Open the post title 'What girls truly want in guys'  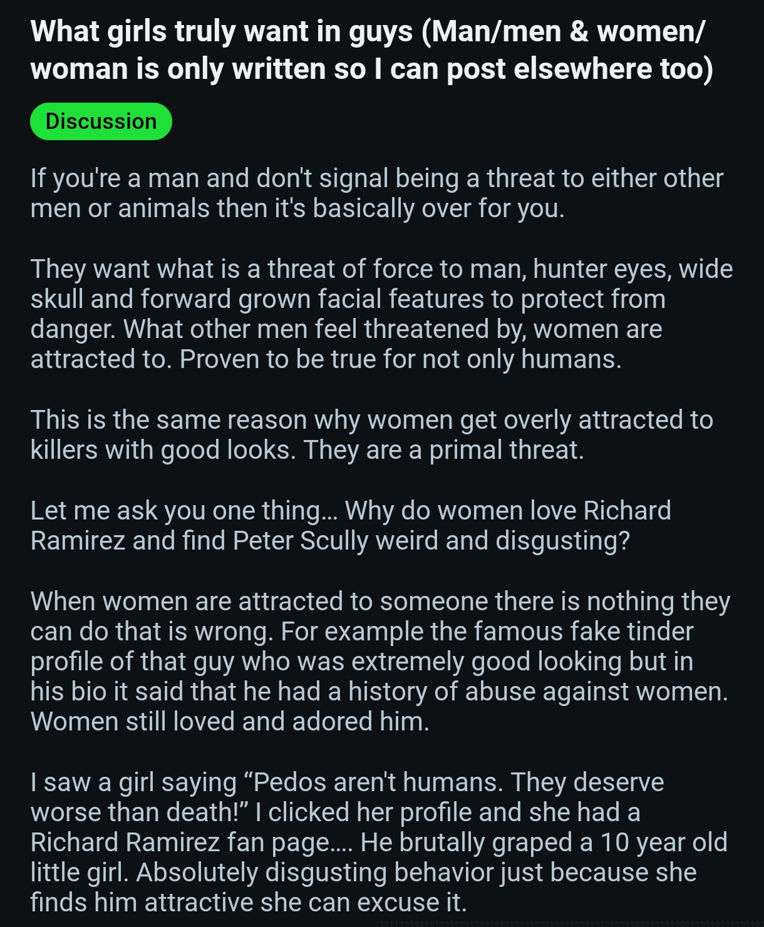point(371,50)
